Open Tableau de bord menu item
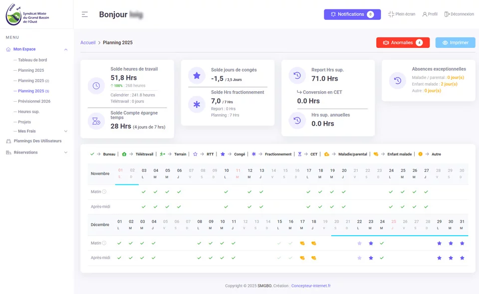 point(32,60)
